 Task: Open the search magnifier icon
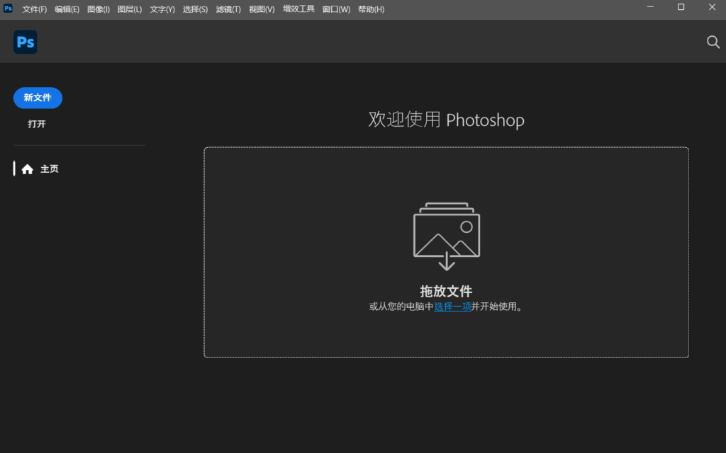tap(713, 42)
